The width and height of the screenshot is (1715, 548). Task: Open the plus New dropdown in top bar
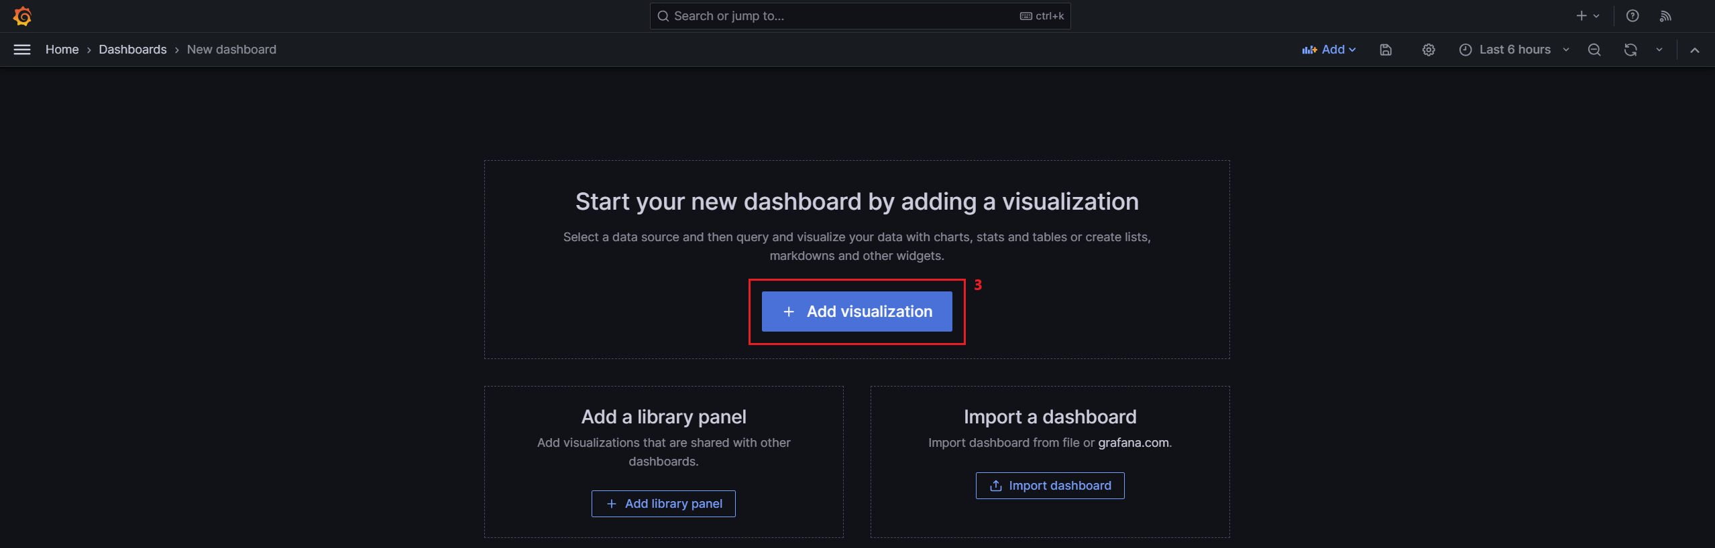[x=1588, y=16]
